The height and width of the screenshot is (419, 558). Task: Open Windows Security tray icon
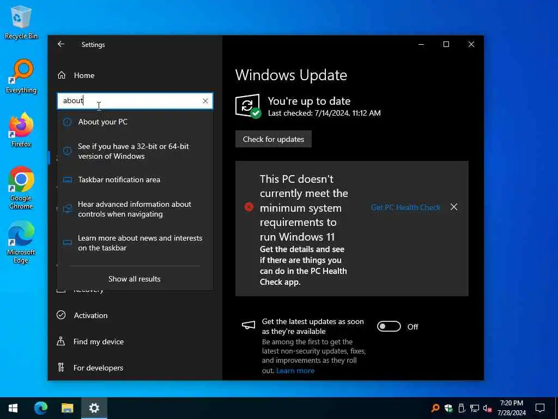coord(448,408)
